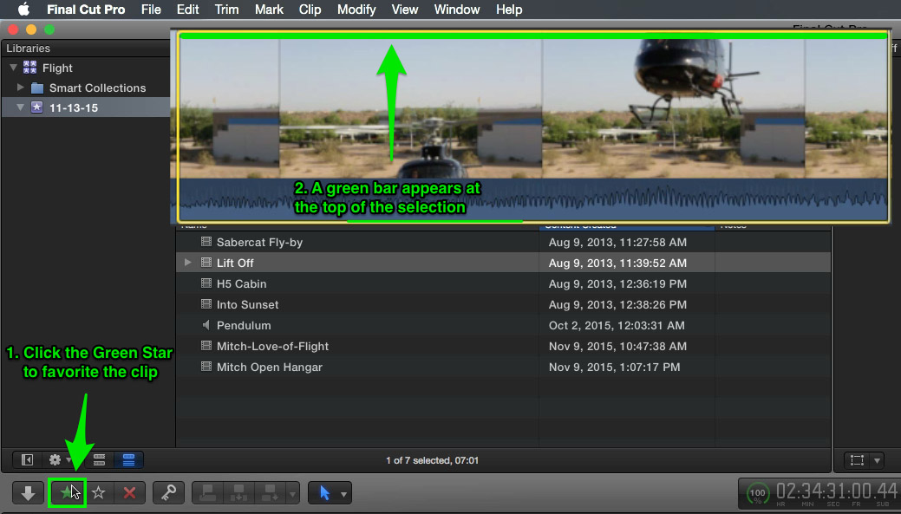Switch the browser to list view

[x=128, y=459]
